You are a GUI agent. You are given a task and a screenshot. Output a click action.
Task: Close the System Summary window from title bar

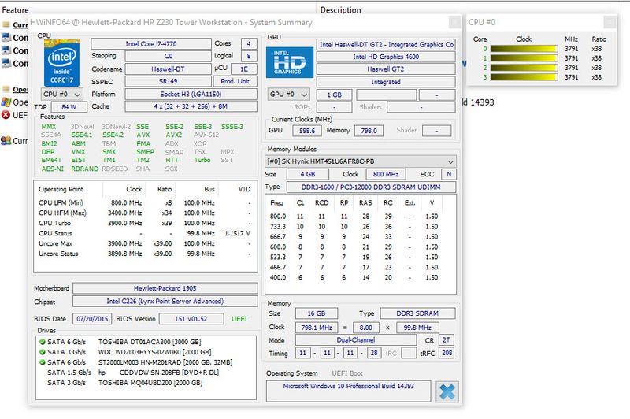click(454, 22)
